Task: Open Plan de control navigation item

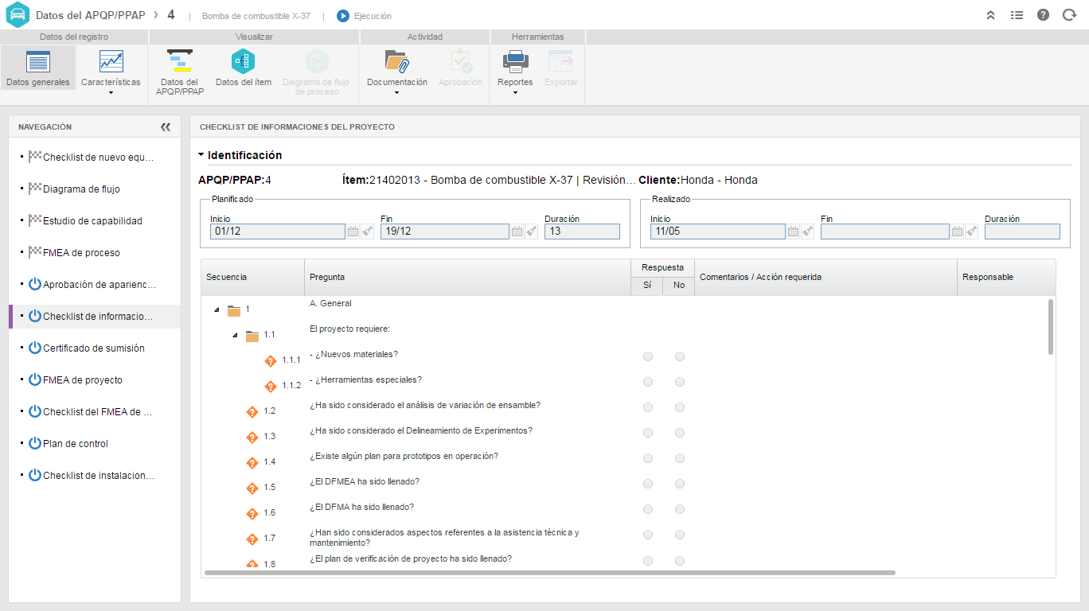Action: click(x=95, y=444)
